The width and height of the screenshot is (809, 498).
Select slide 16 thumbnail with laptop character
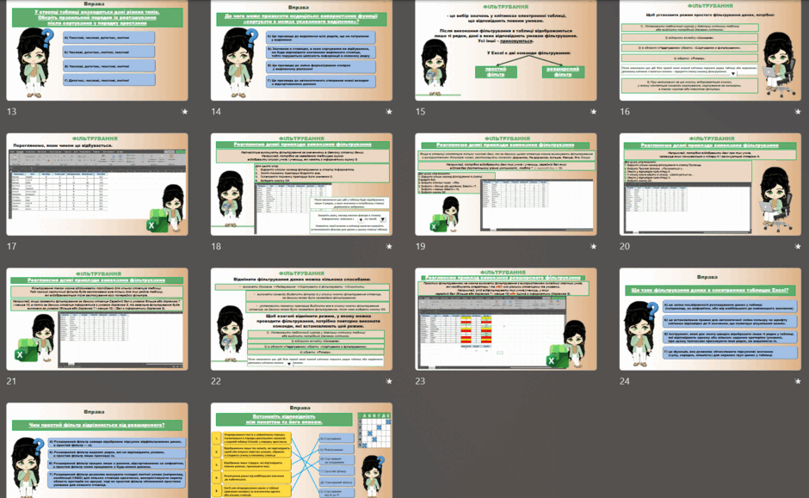(710, 50)
